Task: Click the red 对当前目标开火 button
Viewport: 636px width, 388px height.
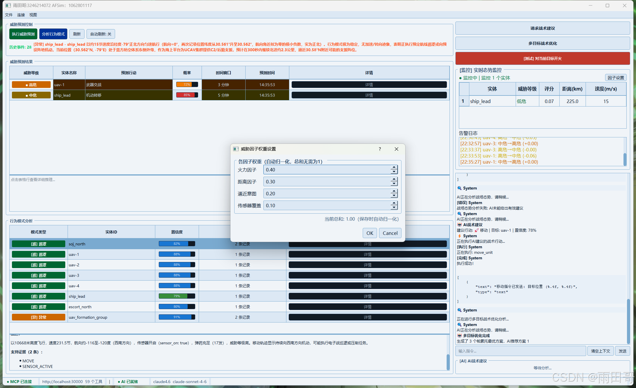Action: point(542,59)
